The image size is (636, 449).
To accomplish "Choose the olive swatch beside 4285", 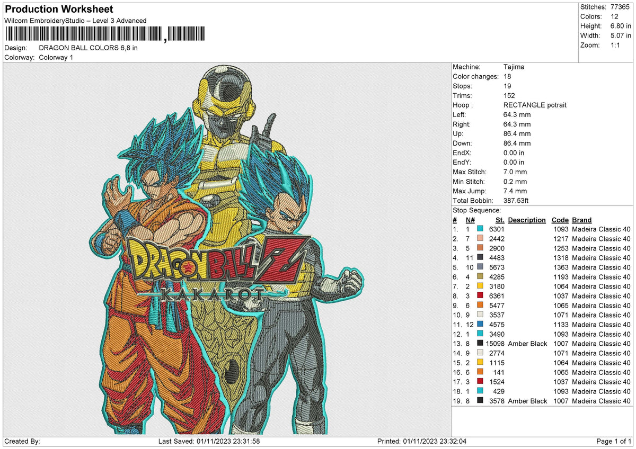I will pyautogui.click(x=480, y=277).
